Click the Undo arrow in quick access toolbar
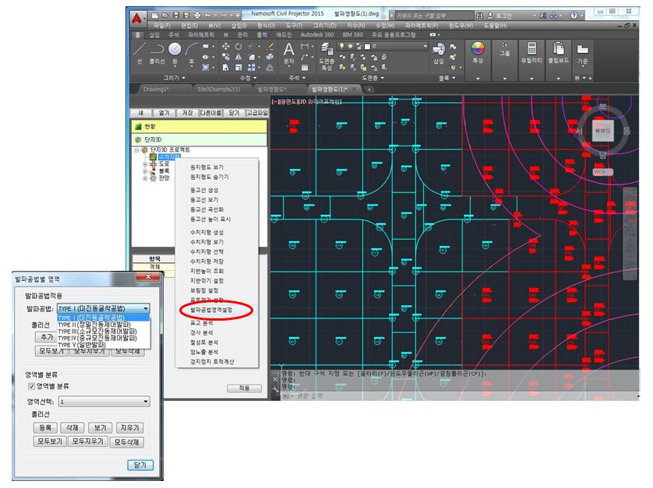 [207, 16]
